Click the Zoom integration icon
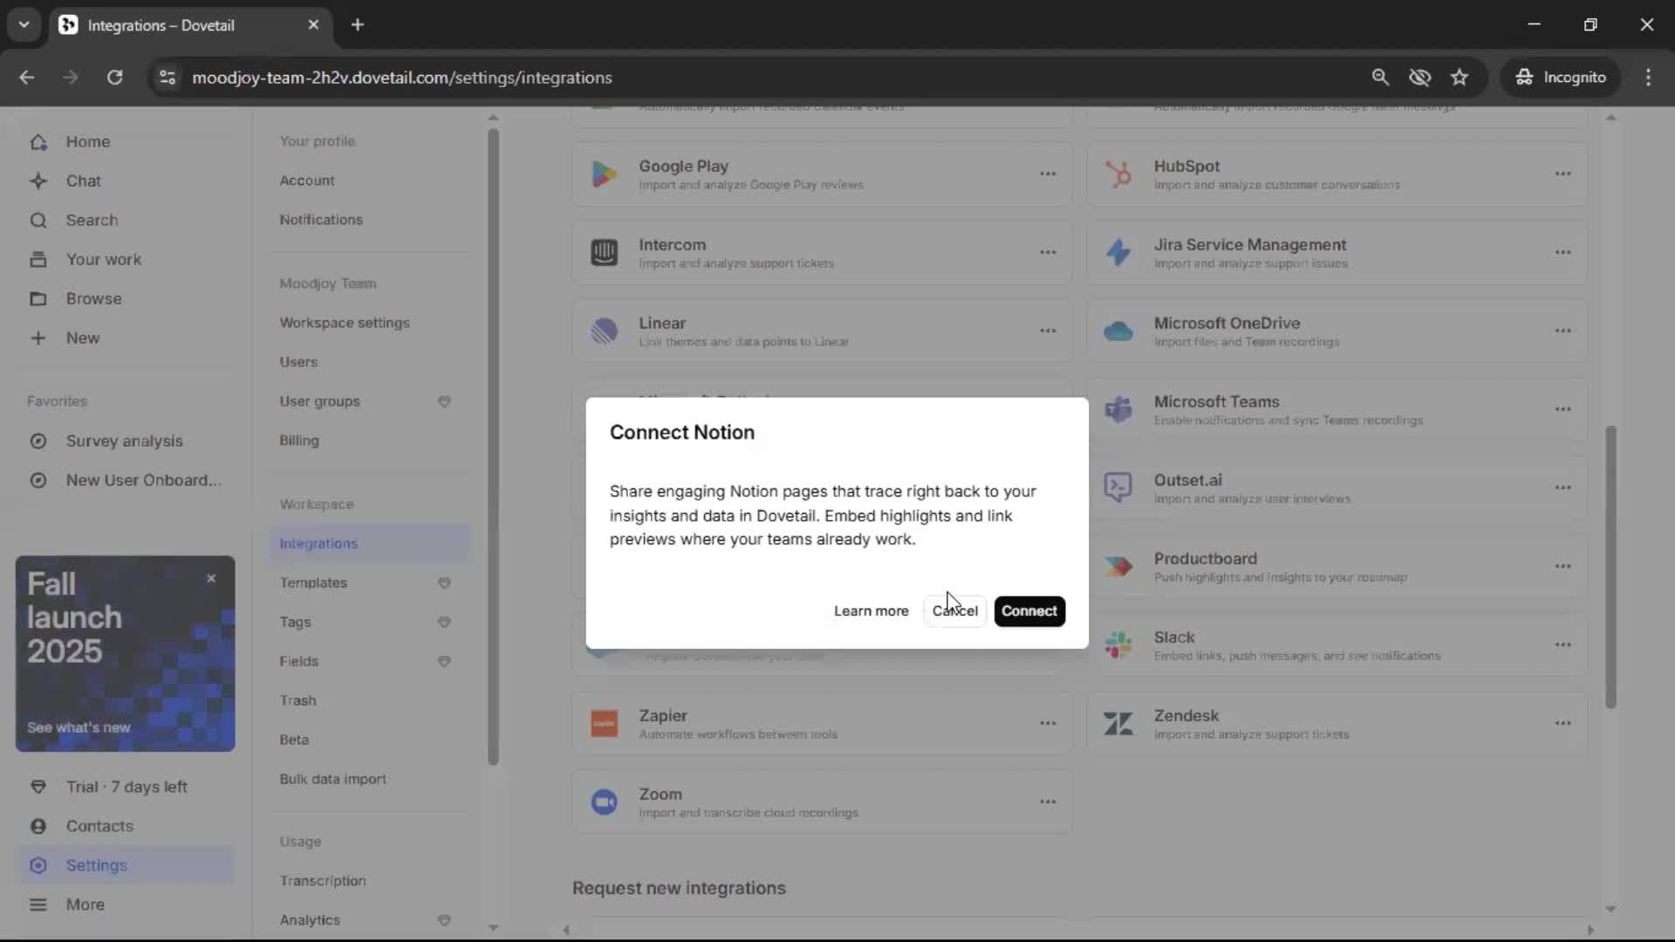 point(604,802)
